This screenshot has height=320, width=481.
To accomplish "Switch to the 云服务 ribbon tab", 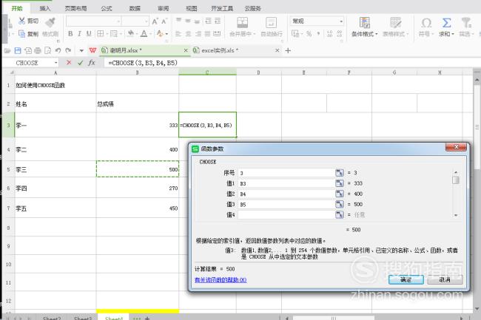I will pos(253,9).
